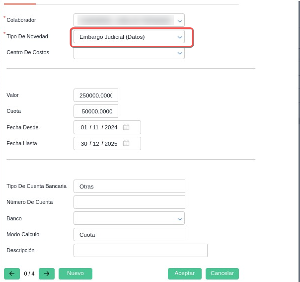
Task: Click the month value in Fecha Hasta
Action: (96, 144)
